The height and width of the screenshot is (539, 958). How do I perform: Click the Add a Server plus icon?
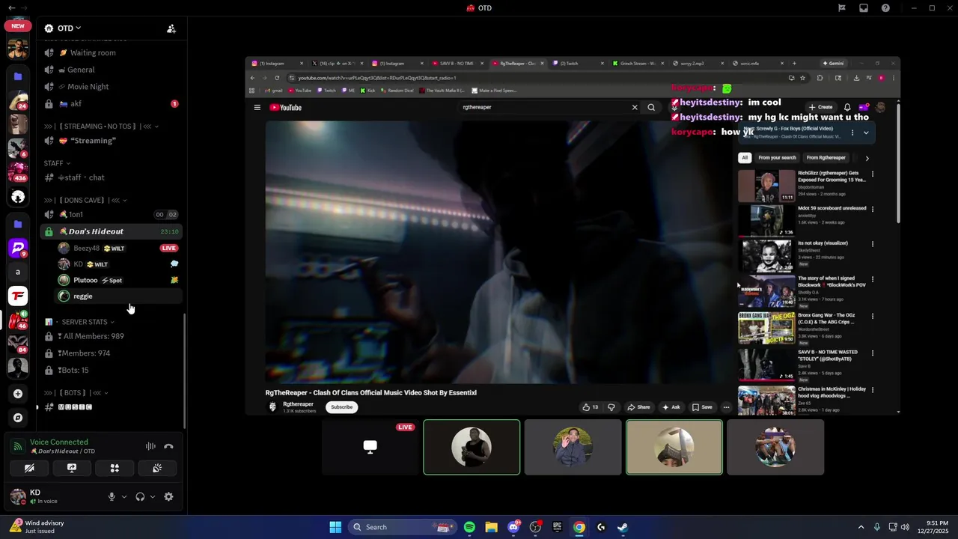click(x=18, y=394)
